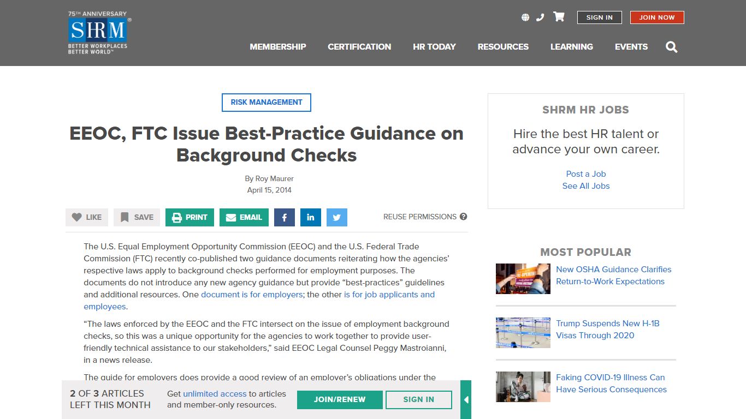Screen dimensions: 746x419
Task: Open Faking COVID-19 Illness article
Action: click(x=611, y=384)
